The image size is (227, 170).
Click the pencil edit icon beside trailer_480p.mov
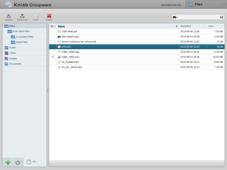(x=53, y=57)
